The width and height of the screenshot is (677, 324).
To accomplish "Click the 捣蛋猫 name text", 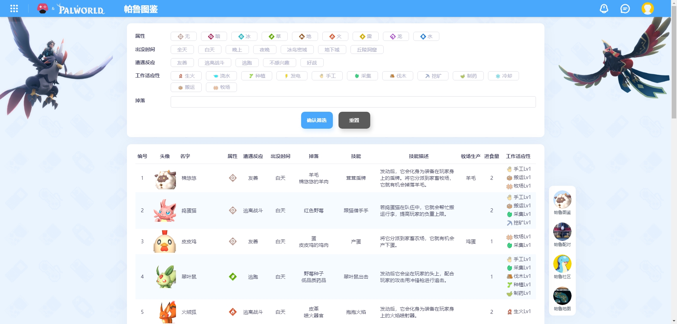I will [x=189, y=210].
